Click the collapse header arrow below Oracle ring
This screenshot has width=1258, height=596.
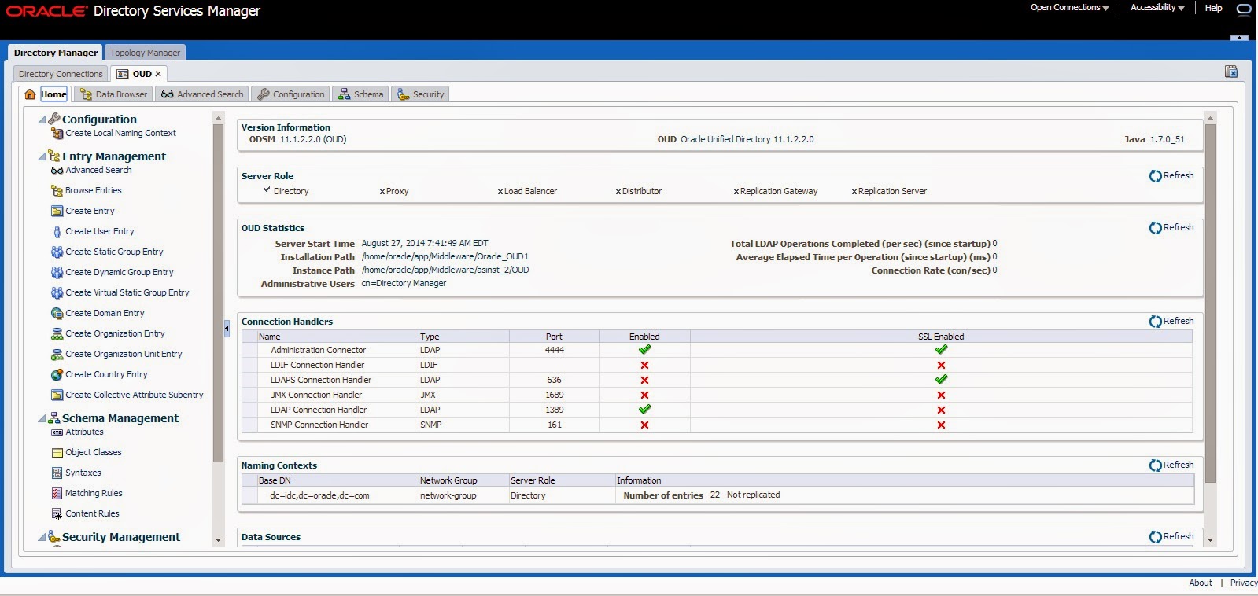[x=1239, y=37]
